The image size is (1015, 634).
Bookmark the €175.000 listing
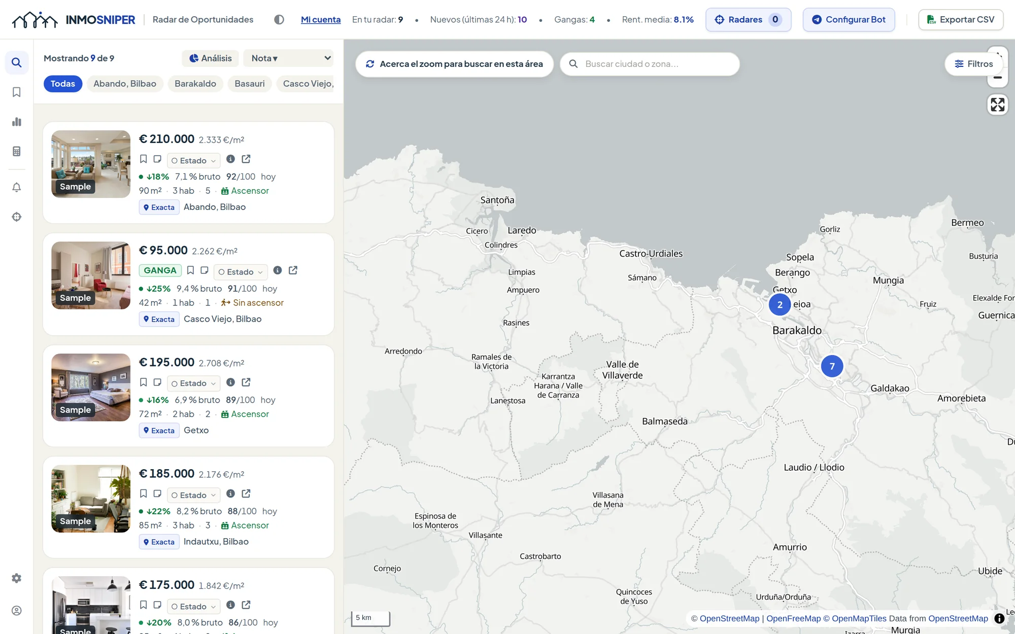(x=144, y=605)
